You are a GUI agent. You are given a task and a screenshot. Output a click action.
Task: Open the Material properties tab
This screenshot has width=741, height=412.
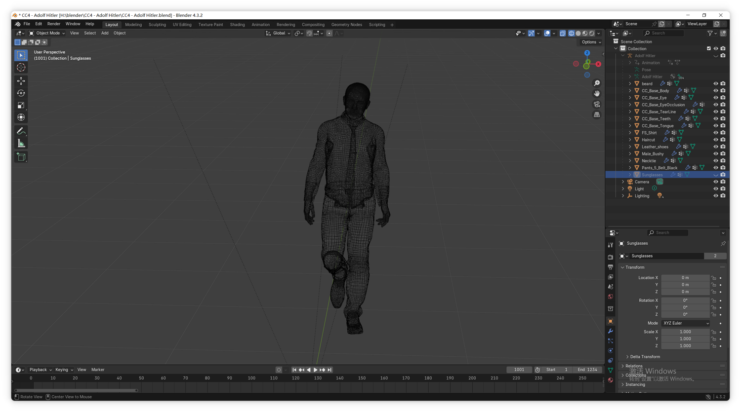click(x=611, y=380)
